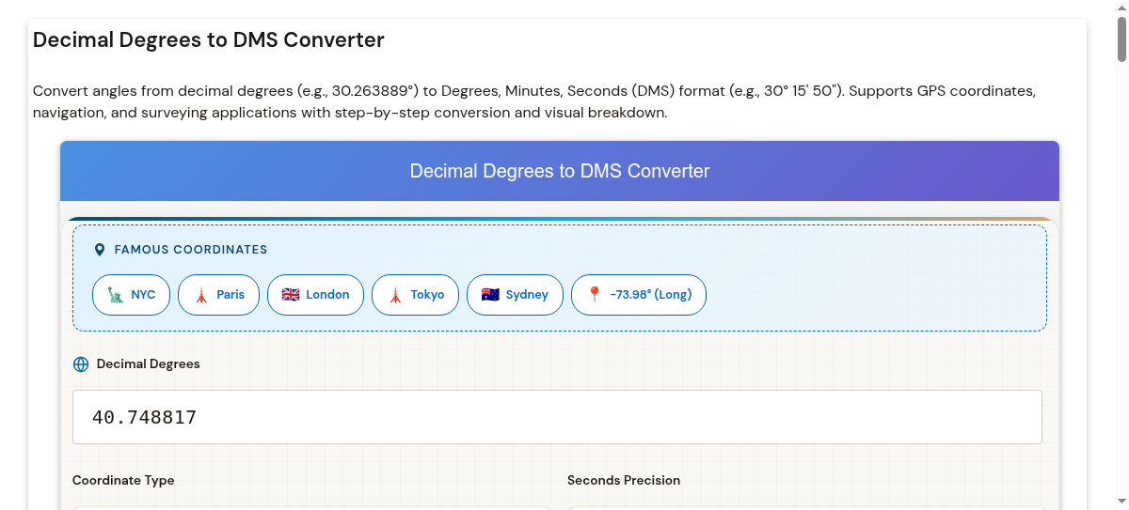Click the globe icon next to Decimal Degrees
This screenshot has height=510, width=1129.
tap(81, 364)
